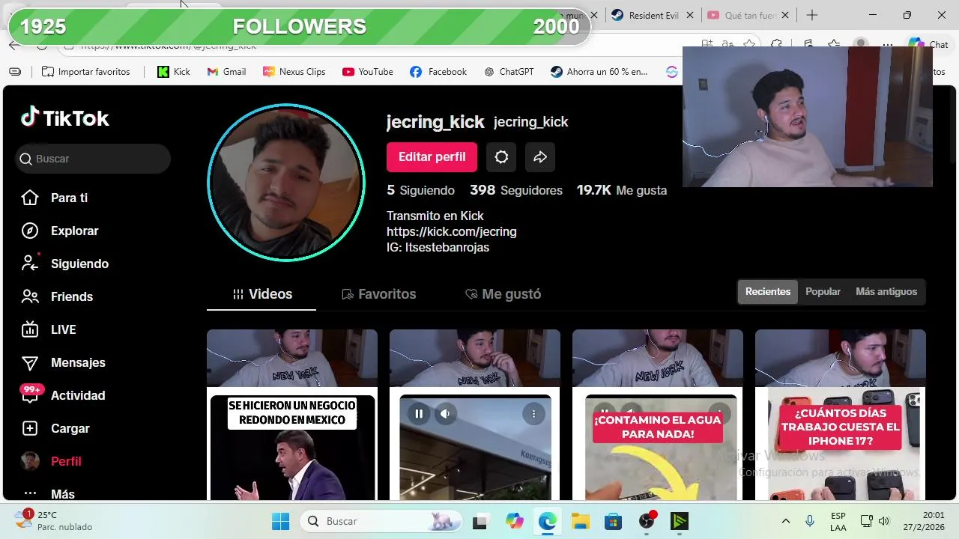The image size is (959, 539).
Task: Open OBS Studio from the taskbar
Action: pyautogui.click(x=647, y=521)
